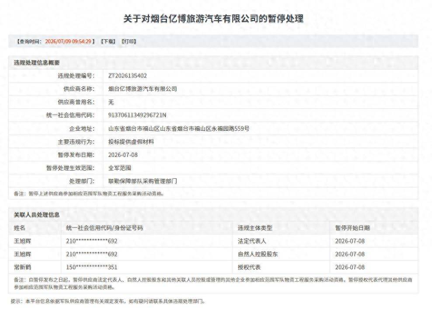Select the address ending 永福园路559号
The height and width of the screenshot is (310, 432).
(x=178, y=129)
